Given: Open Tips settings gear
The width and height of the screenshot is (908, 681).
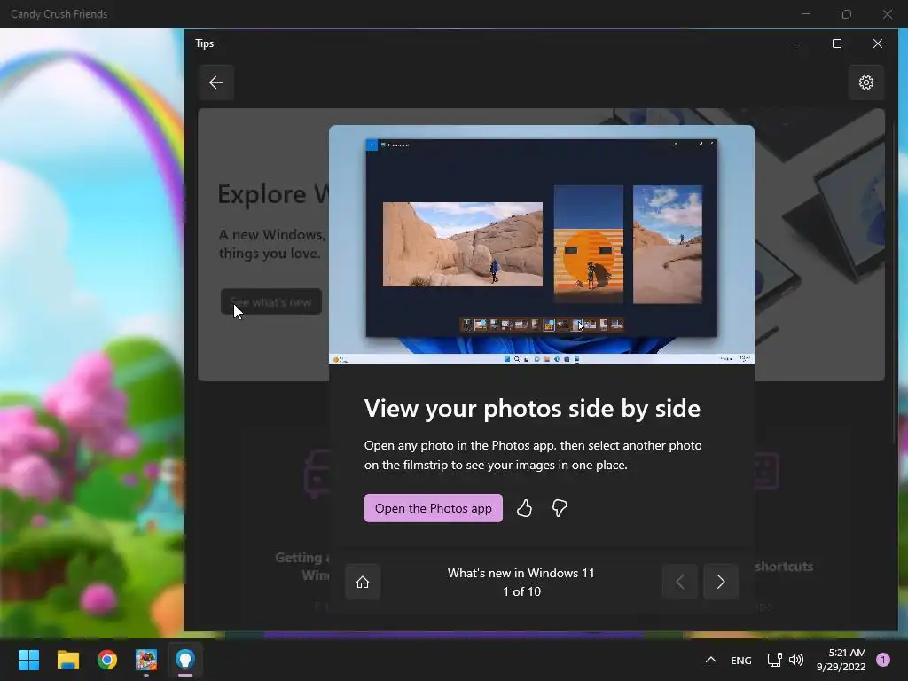Looking at the screenshot, I should click(865, 82).
